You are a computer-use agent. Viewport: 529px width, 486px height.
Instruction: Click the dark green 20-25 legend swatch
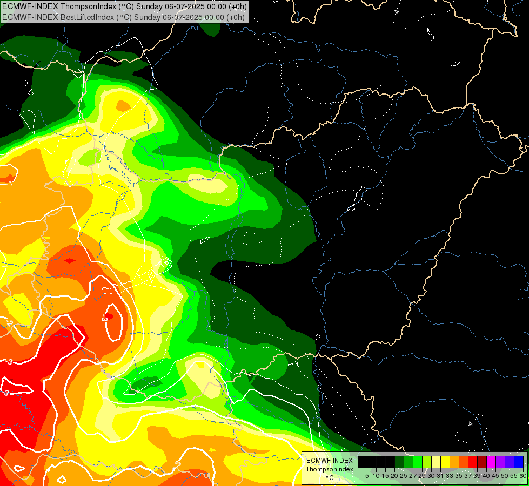coord(399,462)
